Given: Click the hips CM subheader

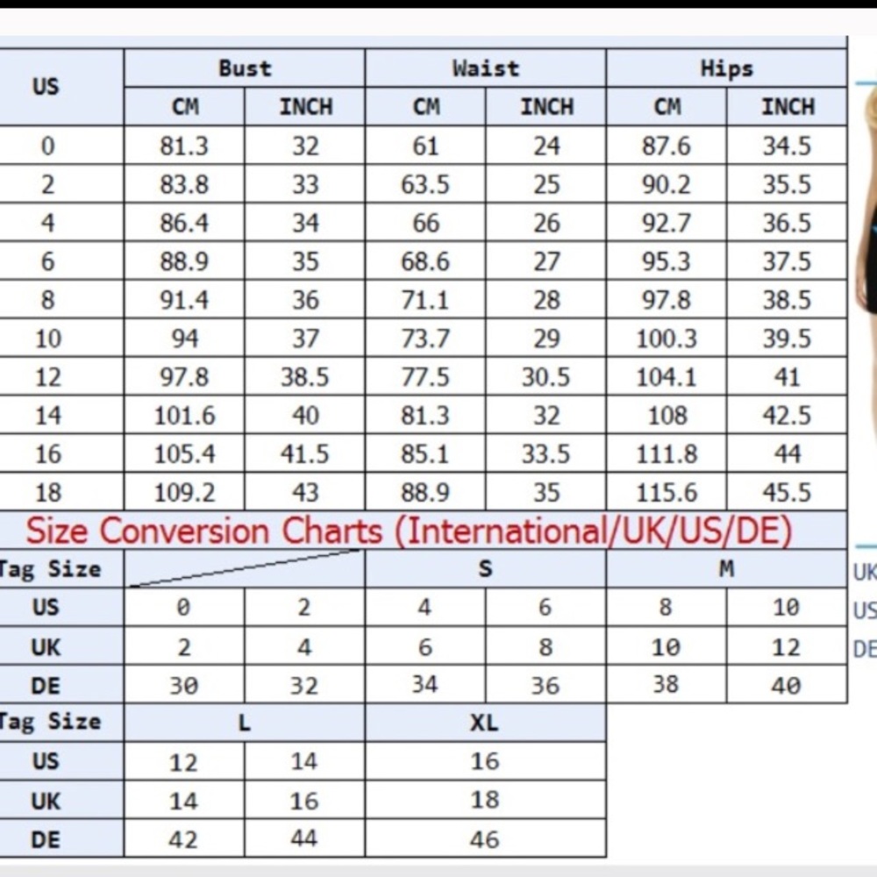Looking at the screenshot, I should [x=667, y=106].
